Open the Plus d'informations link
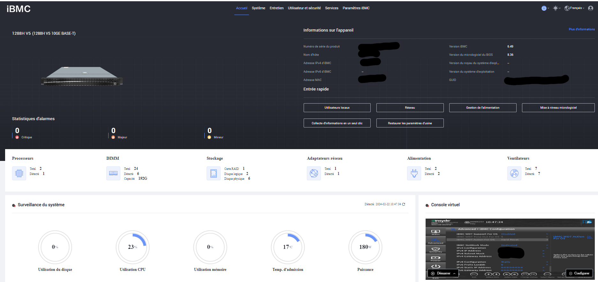Viewport: 598px width, 282px height. click(x=581, y=29)
